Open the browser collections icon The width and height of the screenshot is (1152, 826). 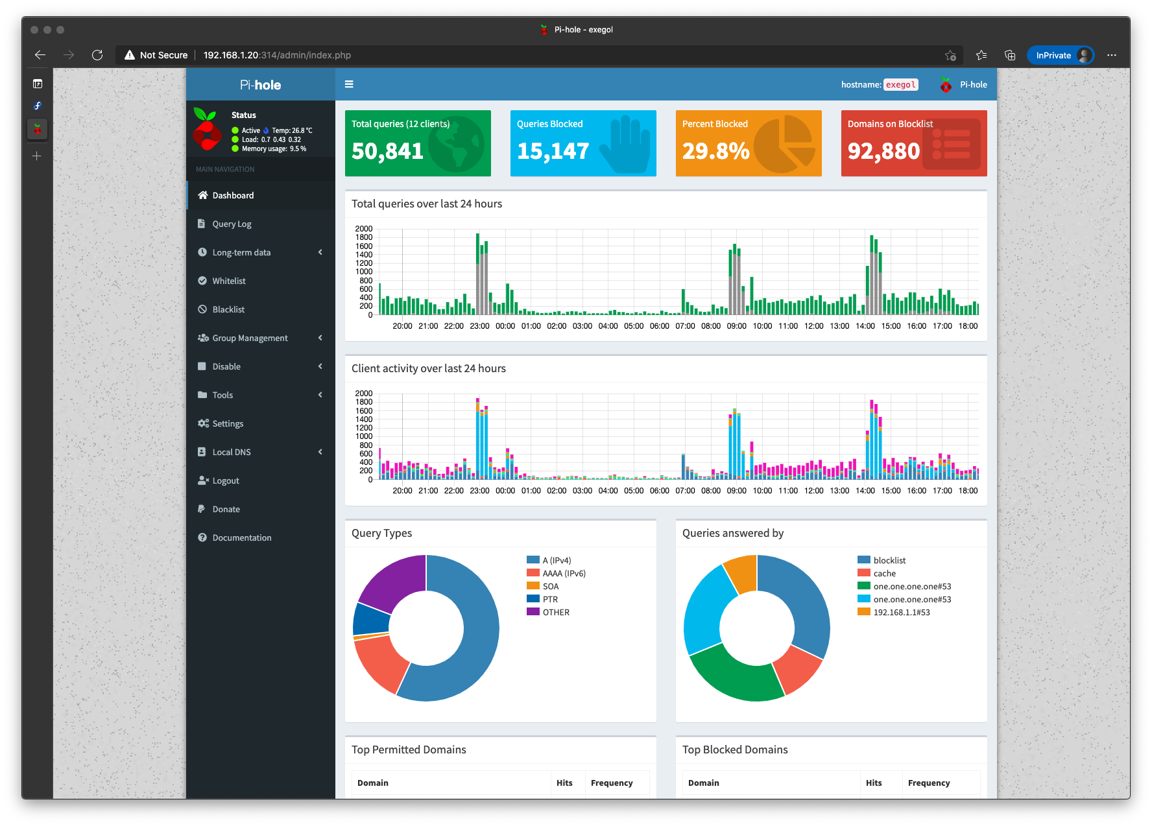pyautogui.click(x=1010, y=55)
